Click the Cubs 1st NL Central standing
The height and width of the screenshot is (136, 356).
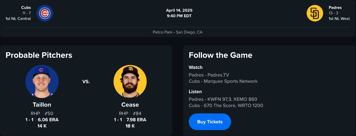point(18,19)
